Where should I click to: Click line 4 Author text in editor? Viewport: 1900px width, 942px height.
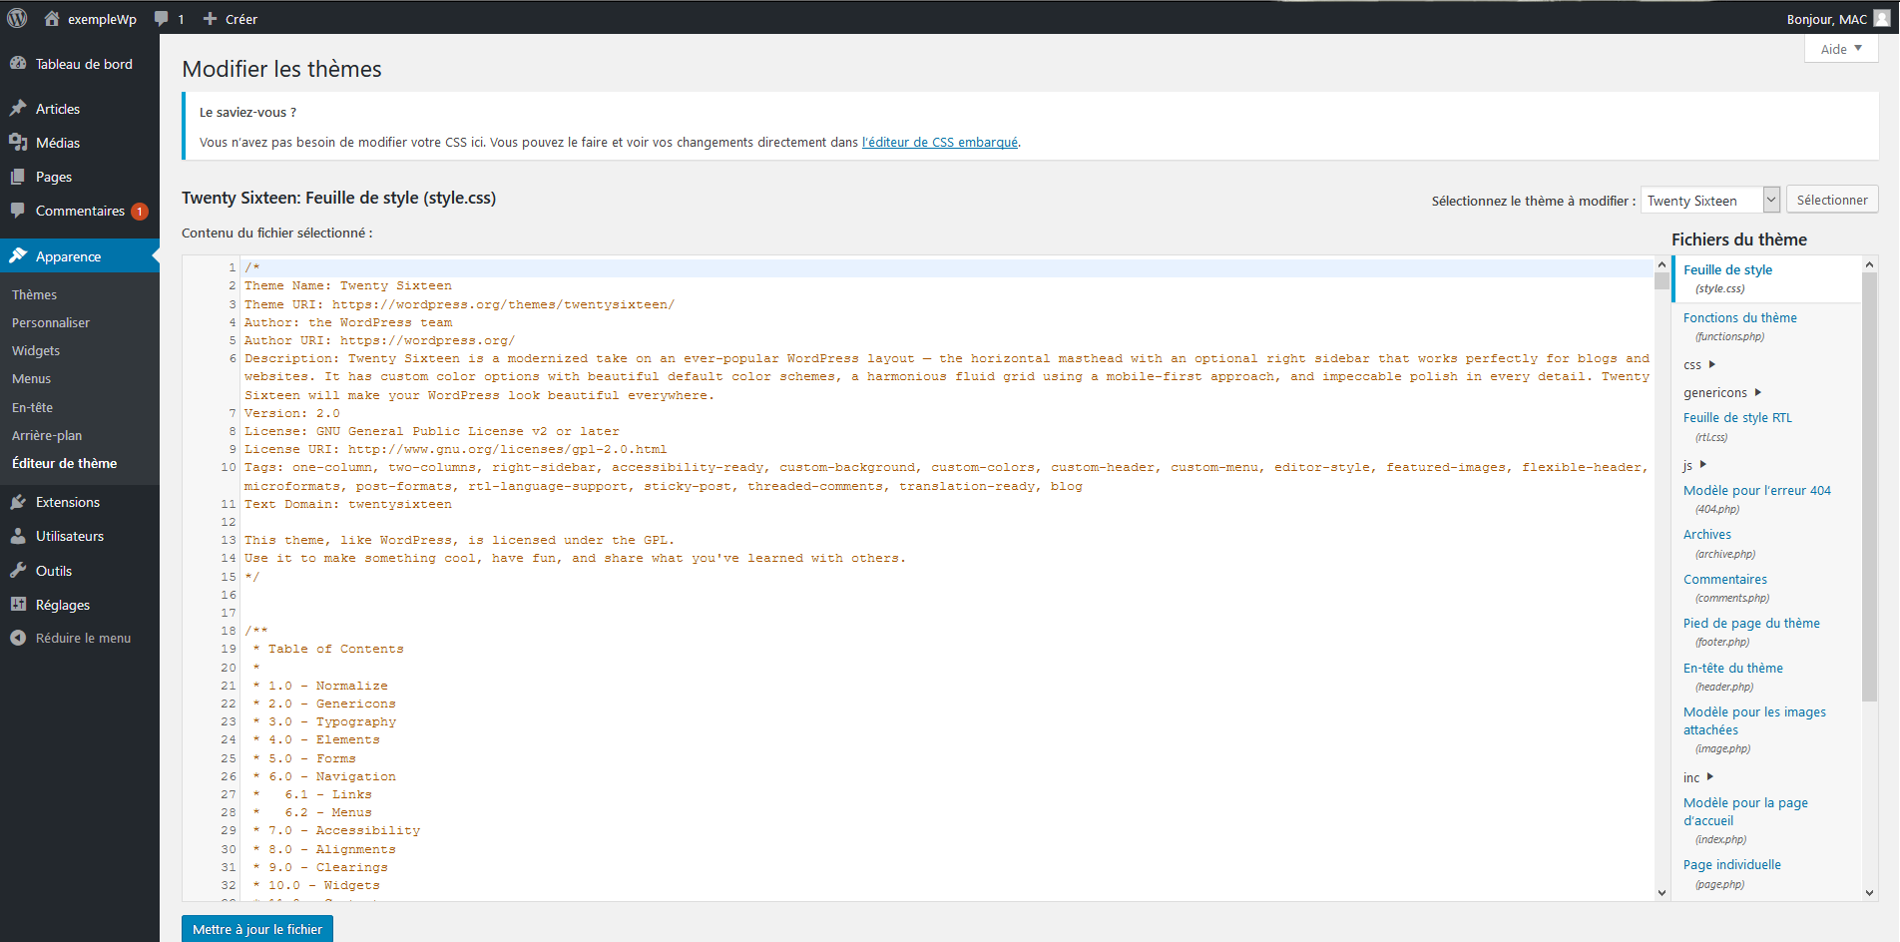[348, 322]
